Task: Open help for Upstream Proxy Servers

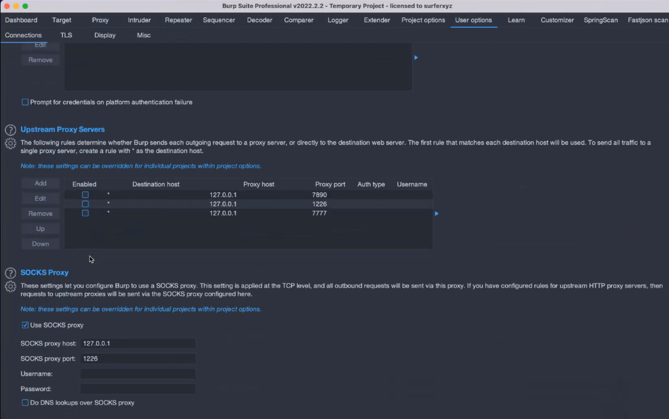Action: tap(10, 130)
